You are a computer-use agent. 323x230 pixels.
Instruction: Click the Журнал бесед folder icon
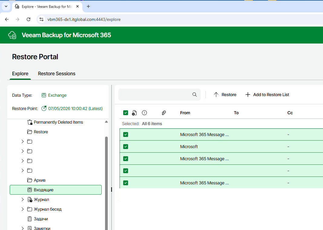click(x=30, y=209)
